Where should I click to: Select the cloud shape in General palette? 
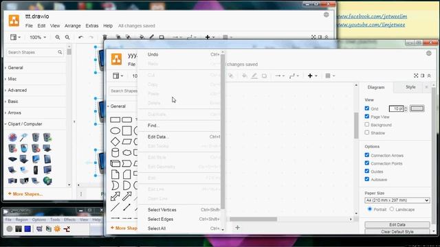(126, 152)
